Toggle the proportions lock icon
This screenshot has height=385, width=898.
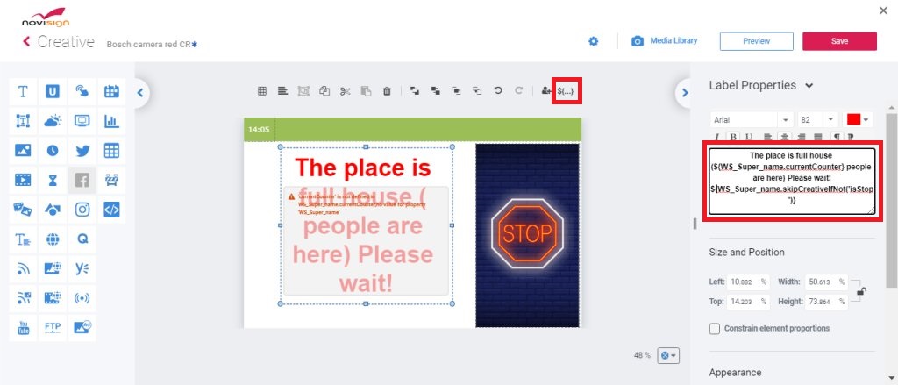pos(861,292)
